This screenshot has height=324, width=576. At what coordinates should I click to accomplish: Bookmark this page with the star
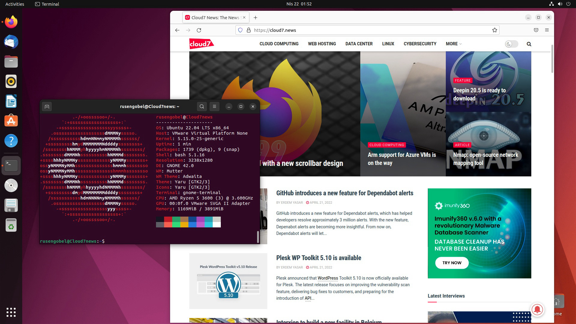click(495, 30)
